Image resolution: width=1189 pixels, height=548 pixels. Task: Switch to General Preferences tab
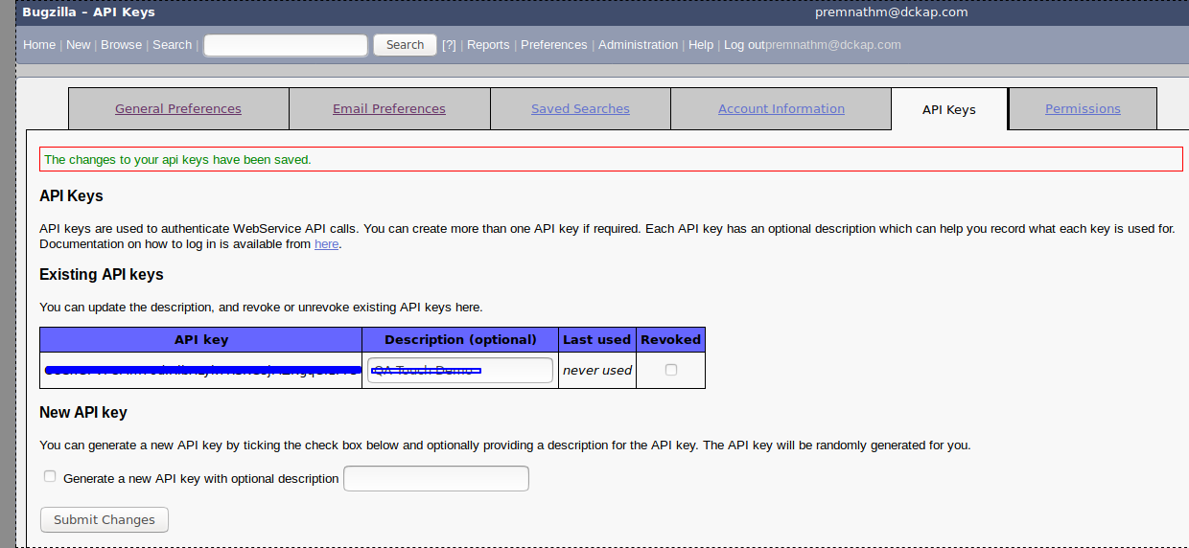178,108
